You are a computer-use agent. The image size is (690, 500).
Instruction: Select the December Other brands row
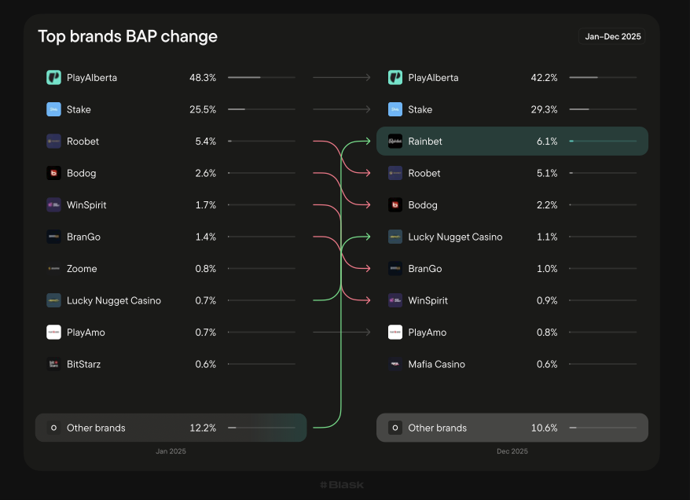point(512,428)
